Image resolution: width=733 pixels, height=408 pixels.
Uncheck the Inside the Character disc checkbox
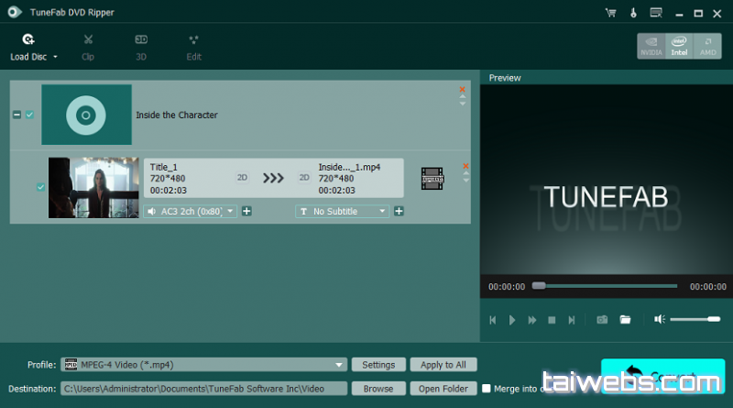[30, 115]
